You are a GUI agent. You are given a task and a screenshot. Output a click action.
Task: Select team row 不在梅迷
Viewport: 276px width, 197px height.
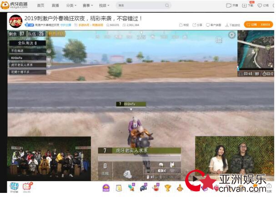(28, 51)
